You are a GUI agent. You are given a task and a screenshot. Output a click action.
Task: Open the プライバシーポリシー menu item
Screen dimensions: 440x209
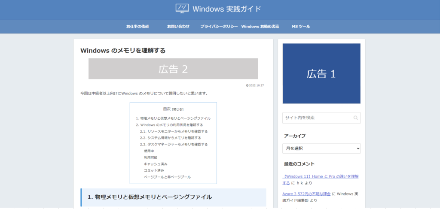click(219, 27)
